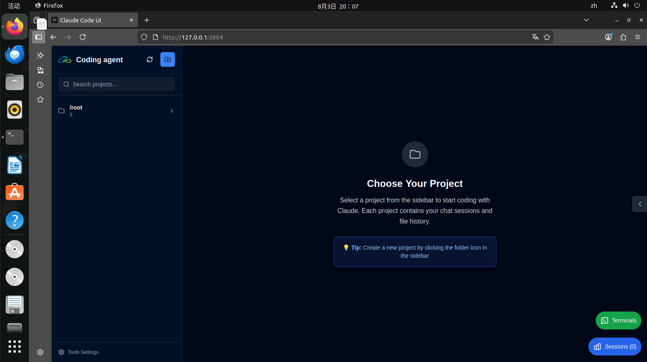This screenshot has width=647, height=362.
Task: Open the network status icon
Action: [614, 5]
